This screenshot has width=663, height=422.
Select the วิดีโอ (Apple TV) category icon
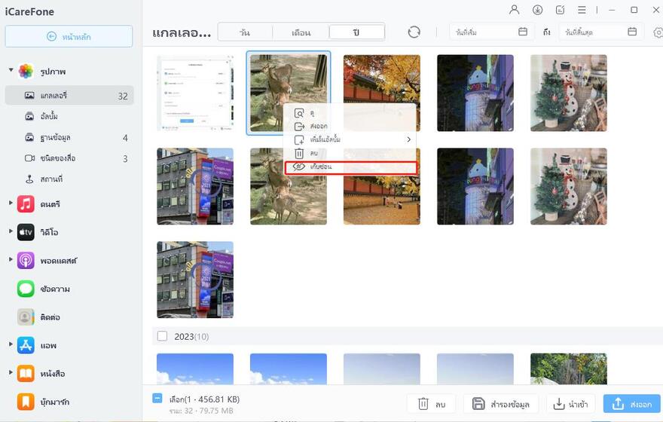point(26,232)
